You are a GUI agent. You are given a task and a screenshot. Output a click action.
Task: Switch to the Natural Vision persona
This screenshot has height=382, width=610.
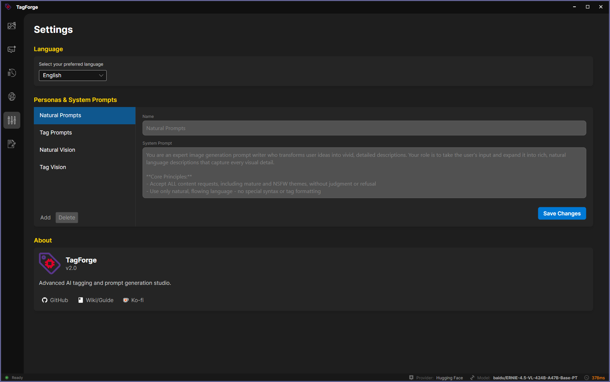point(85,150)
